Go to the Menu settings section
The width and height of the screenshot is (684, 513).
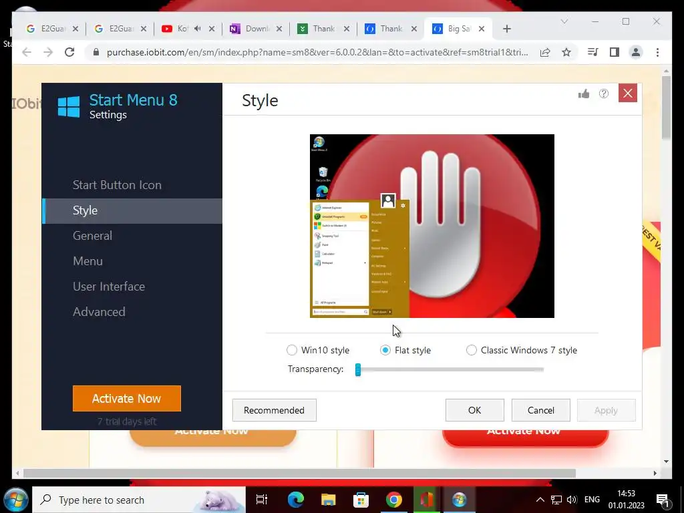click(x=88, y=261)
